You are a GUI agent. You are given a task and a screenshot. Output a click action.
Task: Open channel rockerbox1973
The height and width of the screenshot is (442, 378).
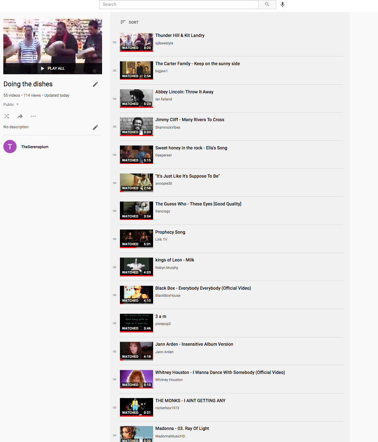(x=167, y=408)
